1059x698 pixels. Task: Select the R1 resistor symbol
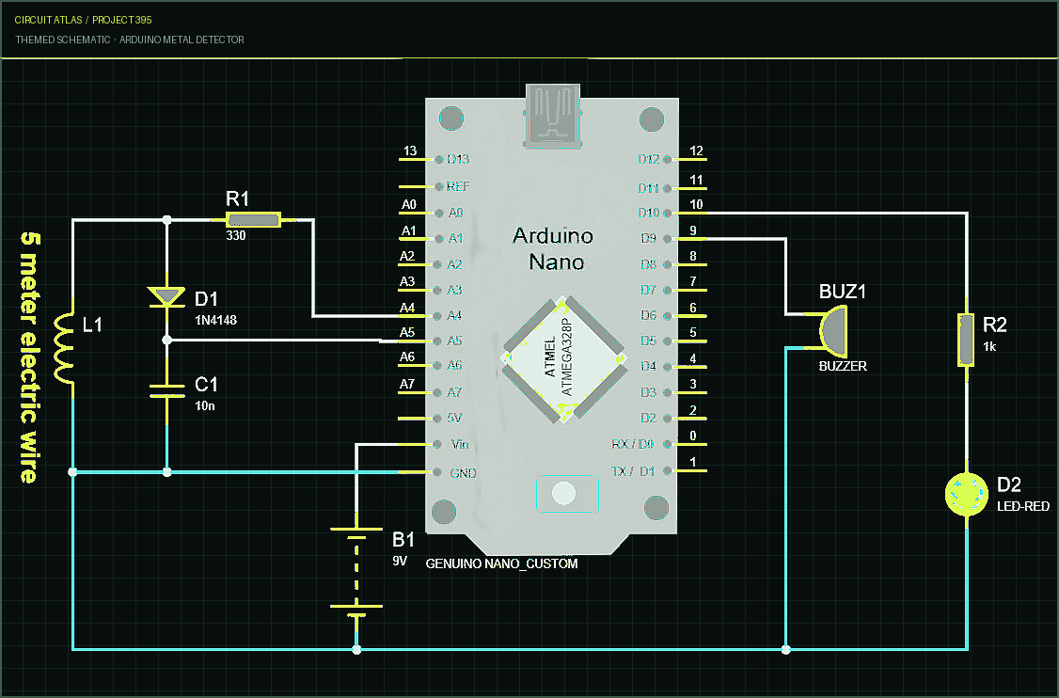coord(253,219)
